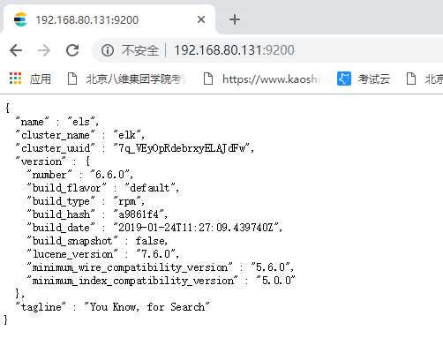
Task: Reload the current page
Action: (x=72, y=50)
